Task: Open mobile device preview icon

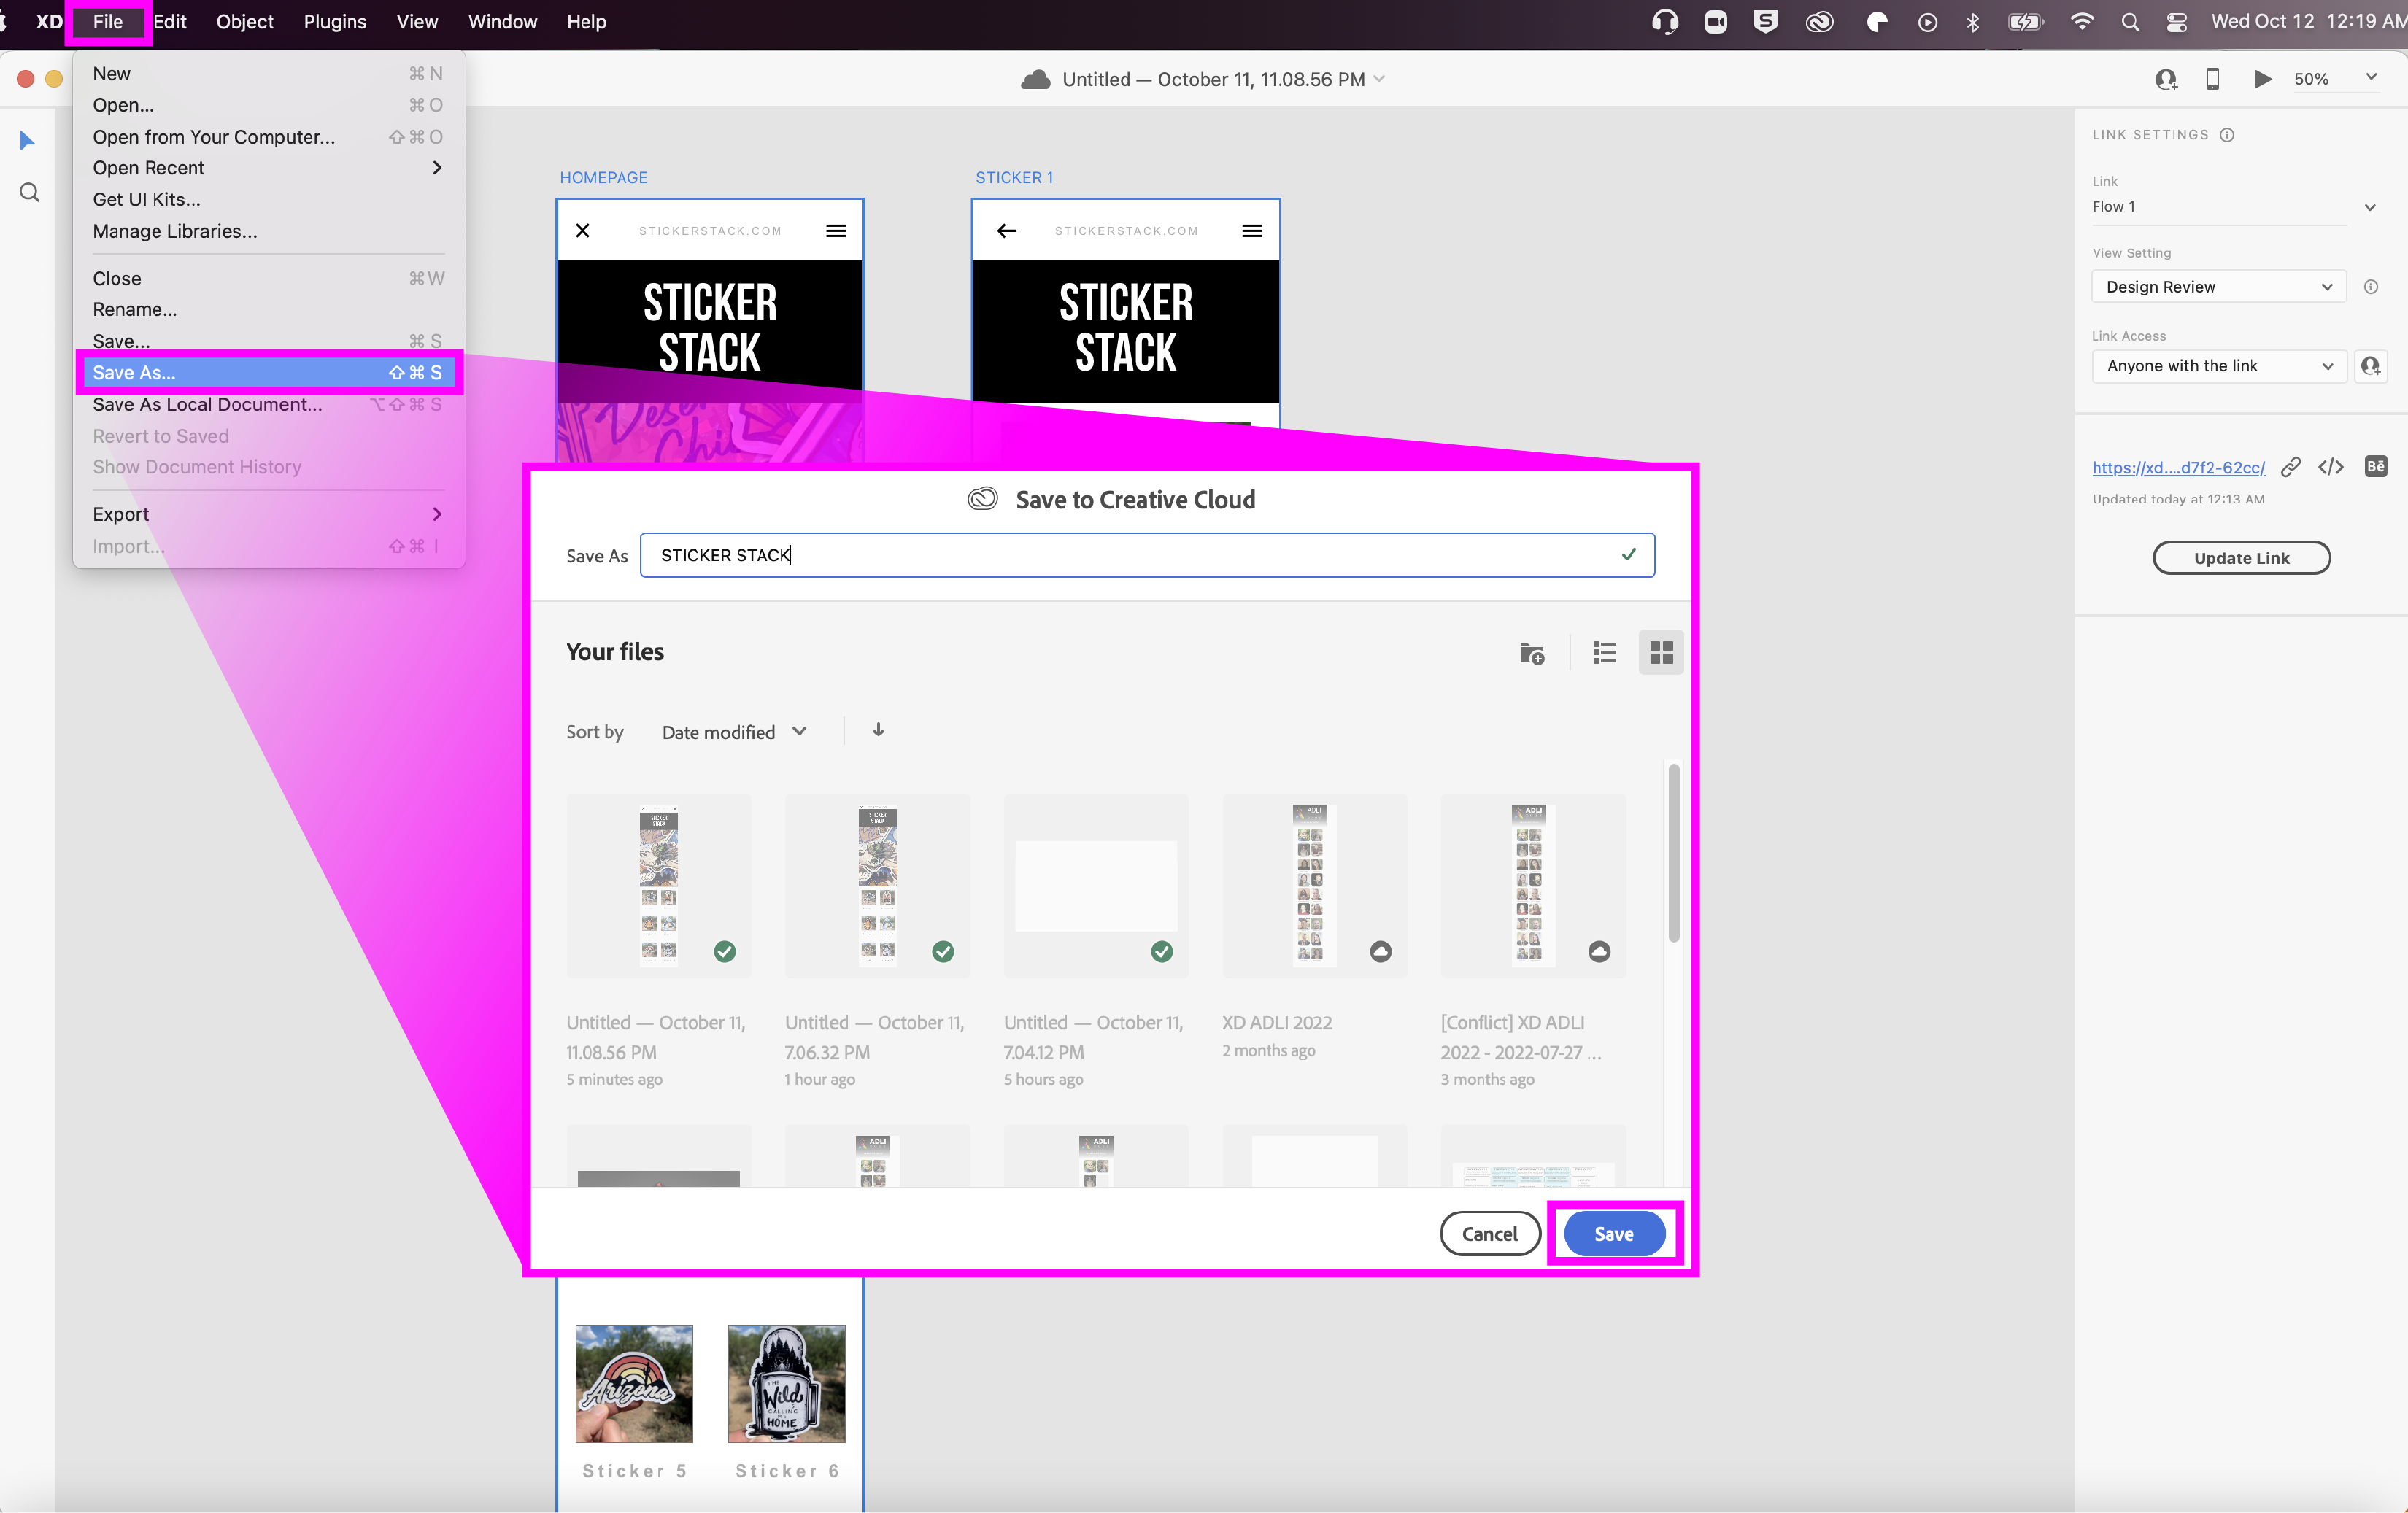Action: (x=2212, y=79)
